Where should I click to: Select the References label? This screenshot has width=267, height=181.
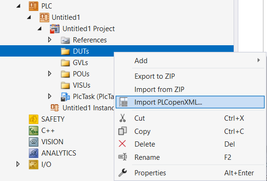click(x=90, y=40)
